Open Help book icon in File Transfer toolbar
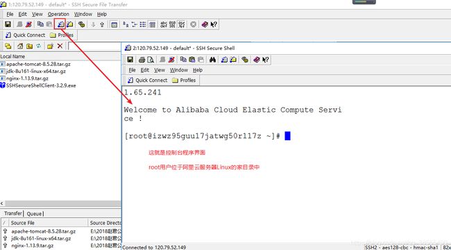The height and width of the screenshot is (250, 451). [x=205, y=24]
